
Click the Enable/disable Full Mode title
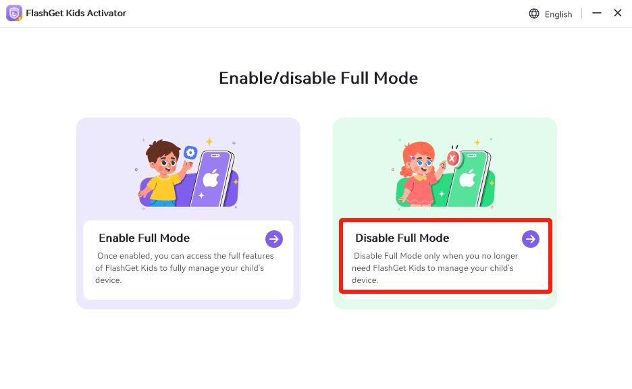point(317,78)
